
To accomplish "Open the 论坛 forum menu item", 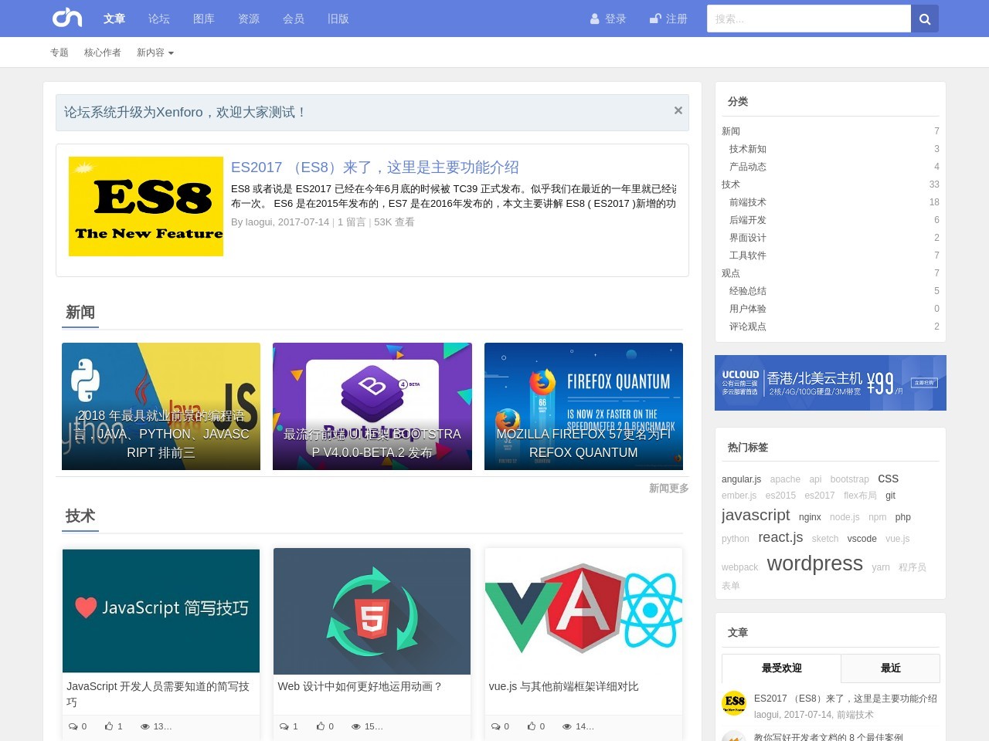I will click(x=159, y=19).
